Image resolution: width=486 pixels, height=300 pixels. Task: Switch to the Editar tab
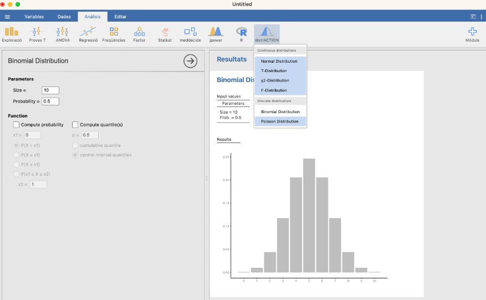pos(120,17)
